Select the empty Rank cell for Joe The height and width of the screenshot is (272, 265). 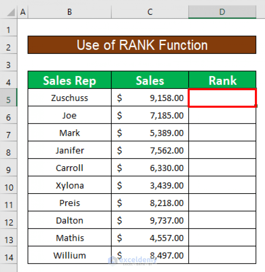[x=222, y=115]
